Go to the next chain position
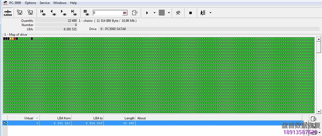The image size is (322, 136). point(63,13)
